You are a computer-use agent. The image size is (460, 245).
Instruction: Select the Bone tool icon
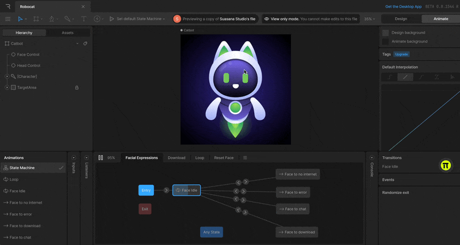point(67,19)
